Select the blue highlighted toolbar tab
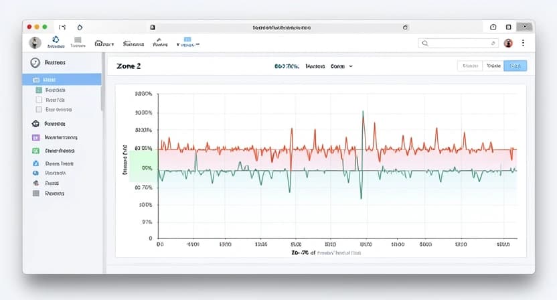This screenshot has width=557, height=300. point(188,42)
